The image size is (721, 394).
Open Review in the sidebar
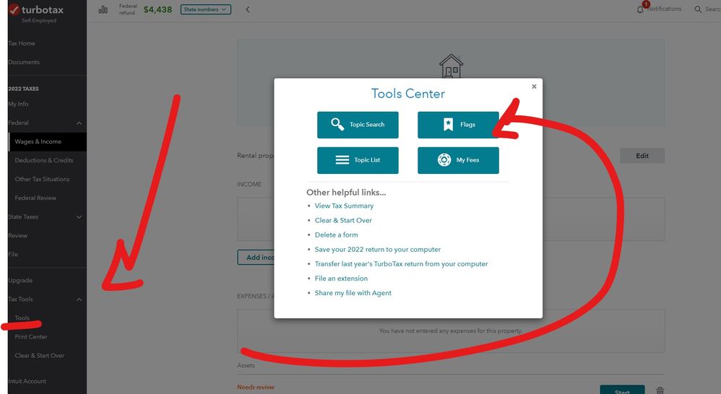(18, 235)
